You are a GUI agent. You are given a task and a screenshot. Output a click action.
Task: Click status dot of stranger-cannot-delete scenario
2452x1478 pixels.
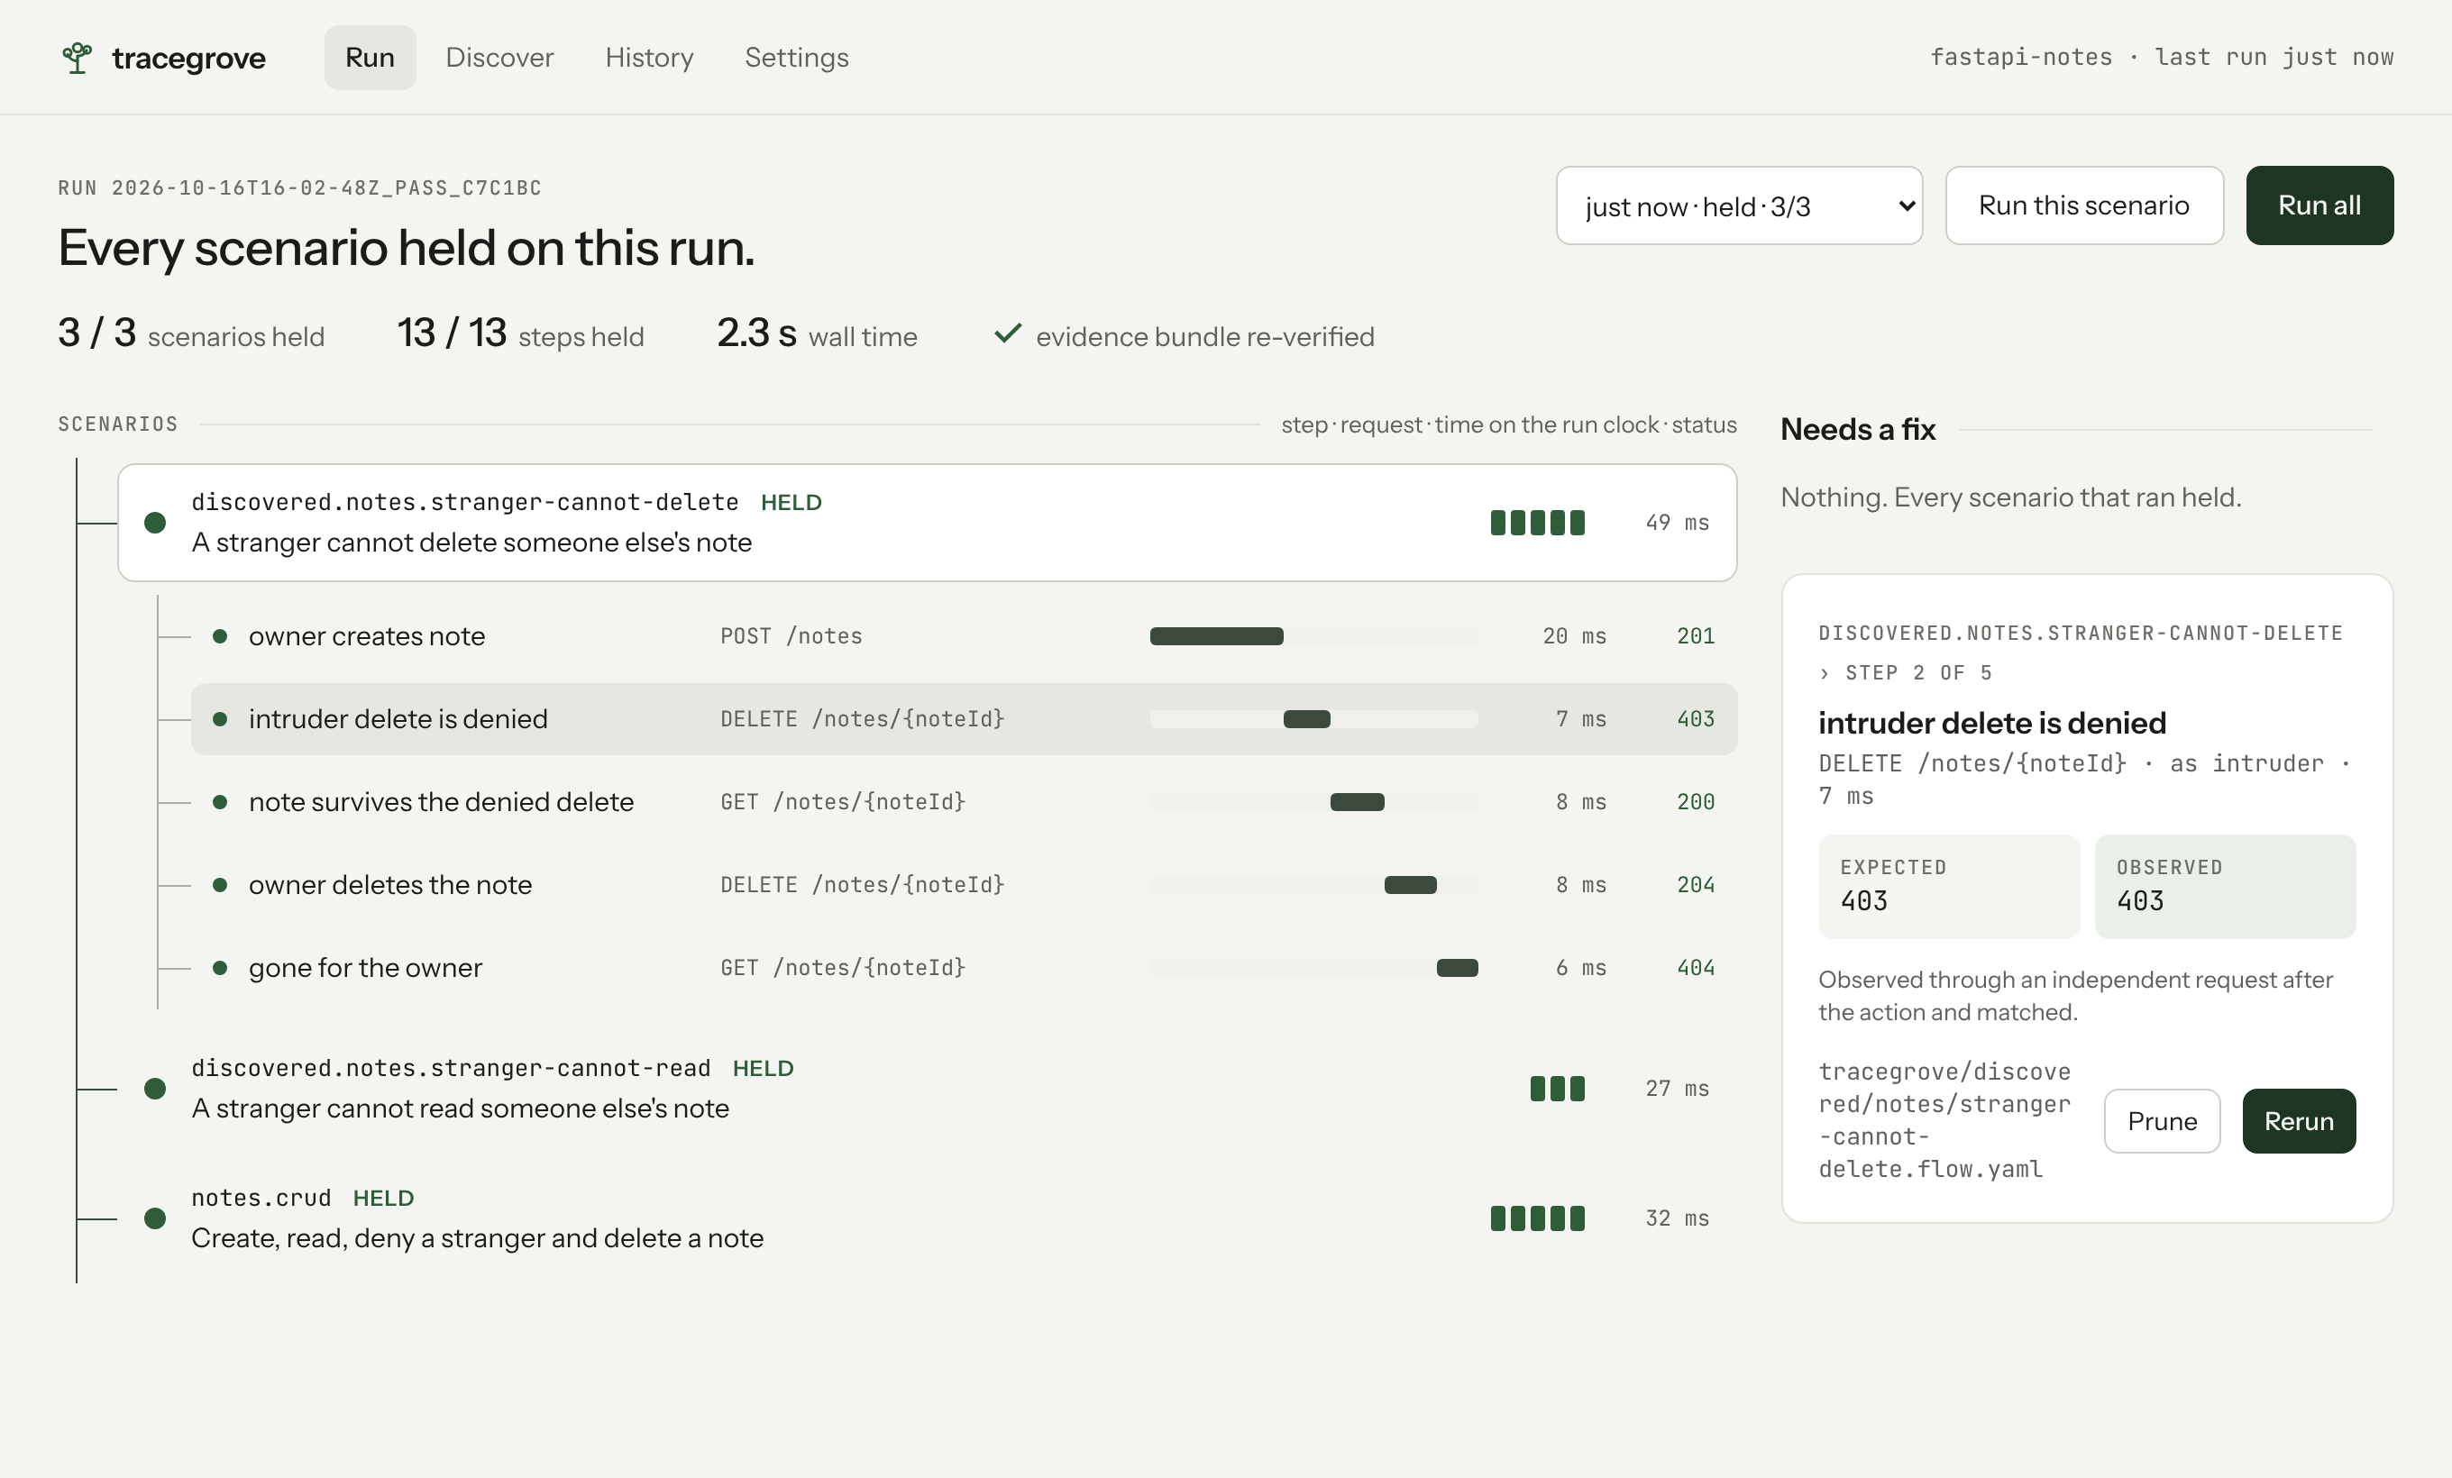click(155, 524)
